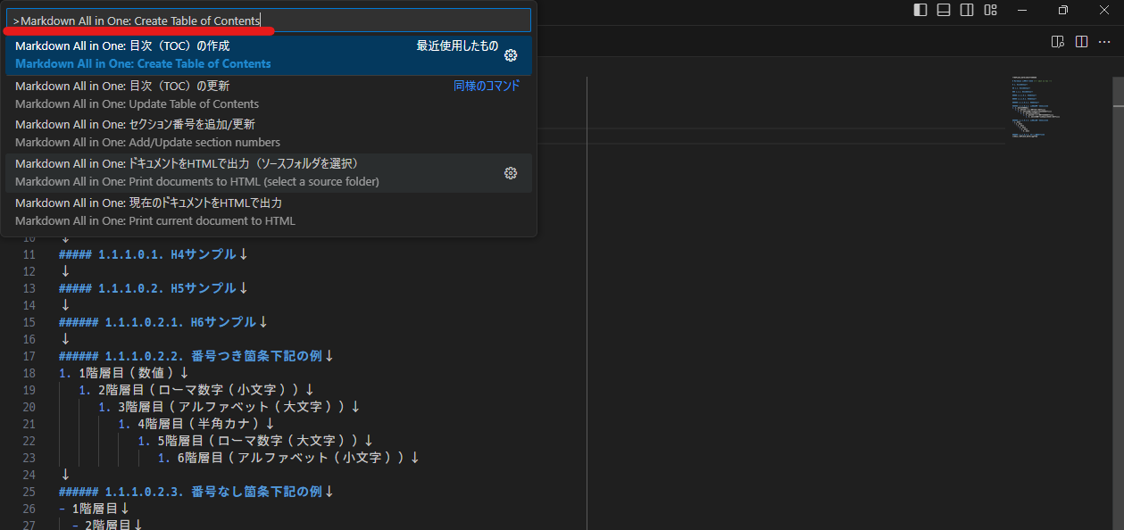Click list line '2階層目（ローマ数字（小文字））'
Viewport: 1124px width, 530px height.
tap(196, 390)
